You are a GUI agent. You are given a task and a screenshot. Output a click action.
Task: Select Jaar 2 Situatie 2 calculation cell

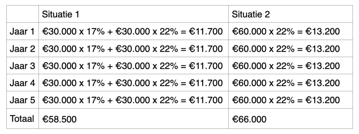tap(291, 48)
